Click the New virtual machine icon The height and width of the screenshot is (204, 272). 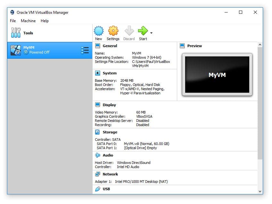tap(98, 31)
